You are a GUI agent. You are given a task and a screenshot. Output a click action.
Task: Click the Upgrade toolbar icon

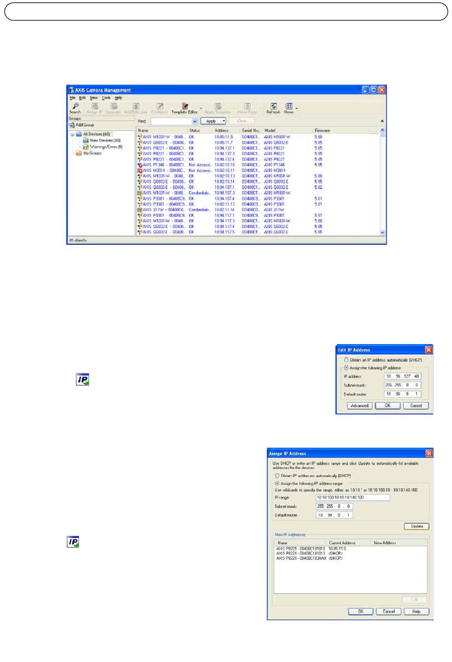[x=114, y=106]
